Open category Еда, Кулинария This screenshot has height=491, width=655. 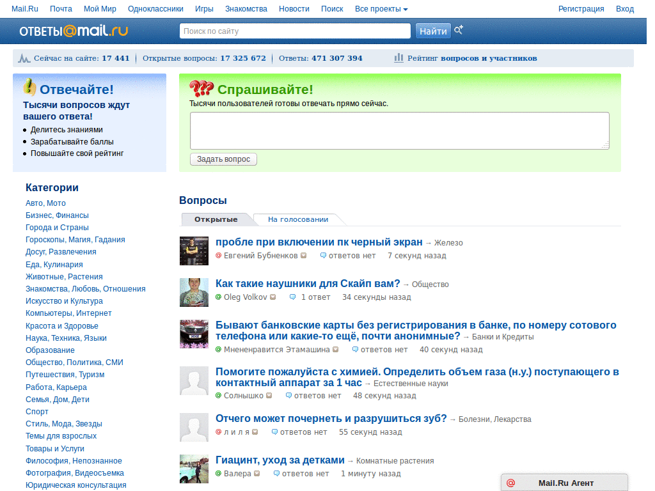54,264
